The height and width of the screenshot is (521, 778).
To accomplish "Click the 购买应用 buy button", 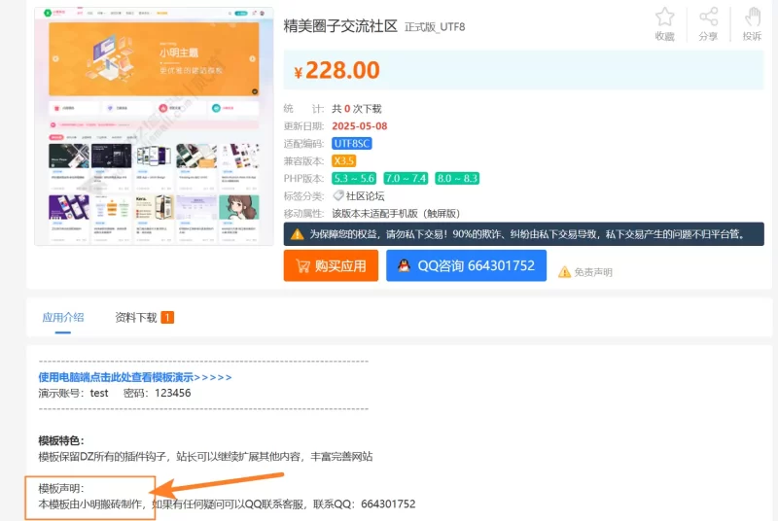I will 331,265.
